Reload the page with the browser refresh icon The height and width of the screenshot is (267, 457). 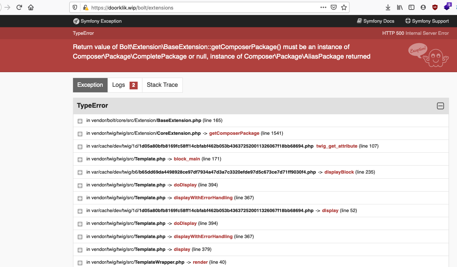19,7
